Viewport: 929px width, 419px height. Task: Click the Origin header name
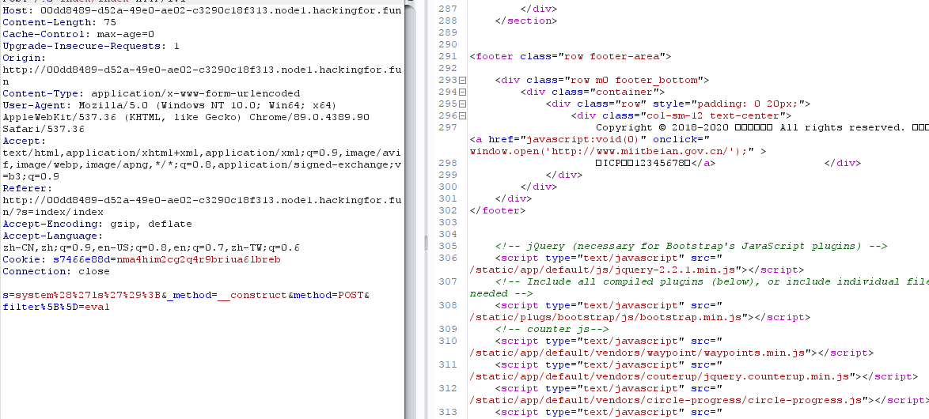25,58
